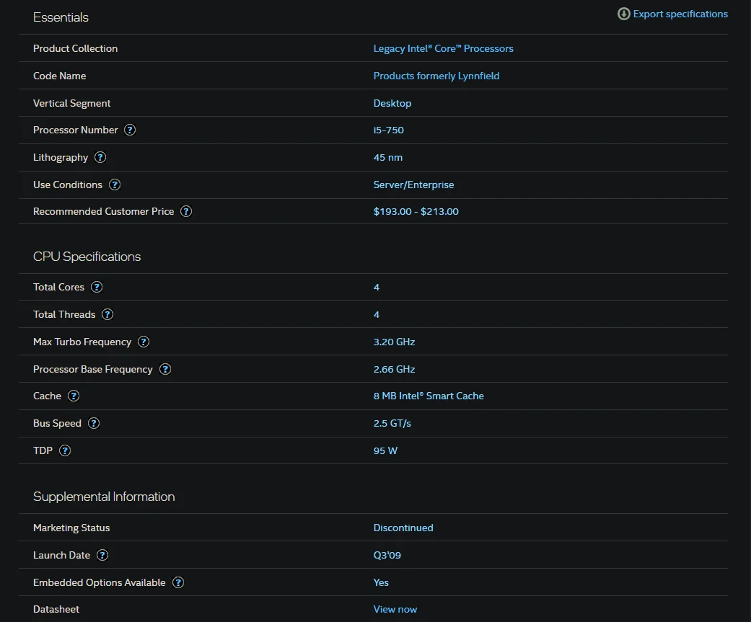751x622 pixels.
Task: Click the Marketing Status label
Action: tap(71, 528)
